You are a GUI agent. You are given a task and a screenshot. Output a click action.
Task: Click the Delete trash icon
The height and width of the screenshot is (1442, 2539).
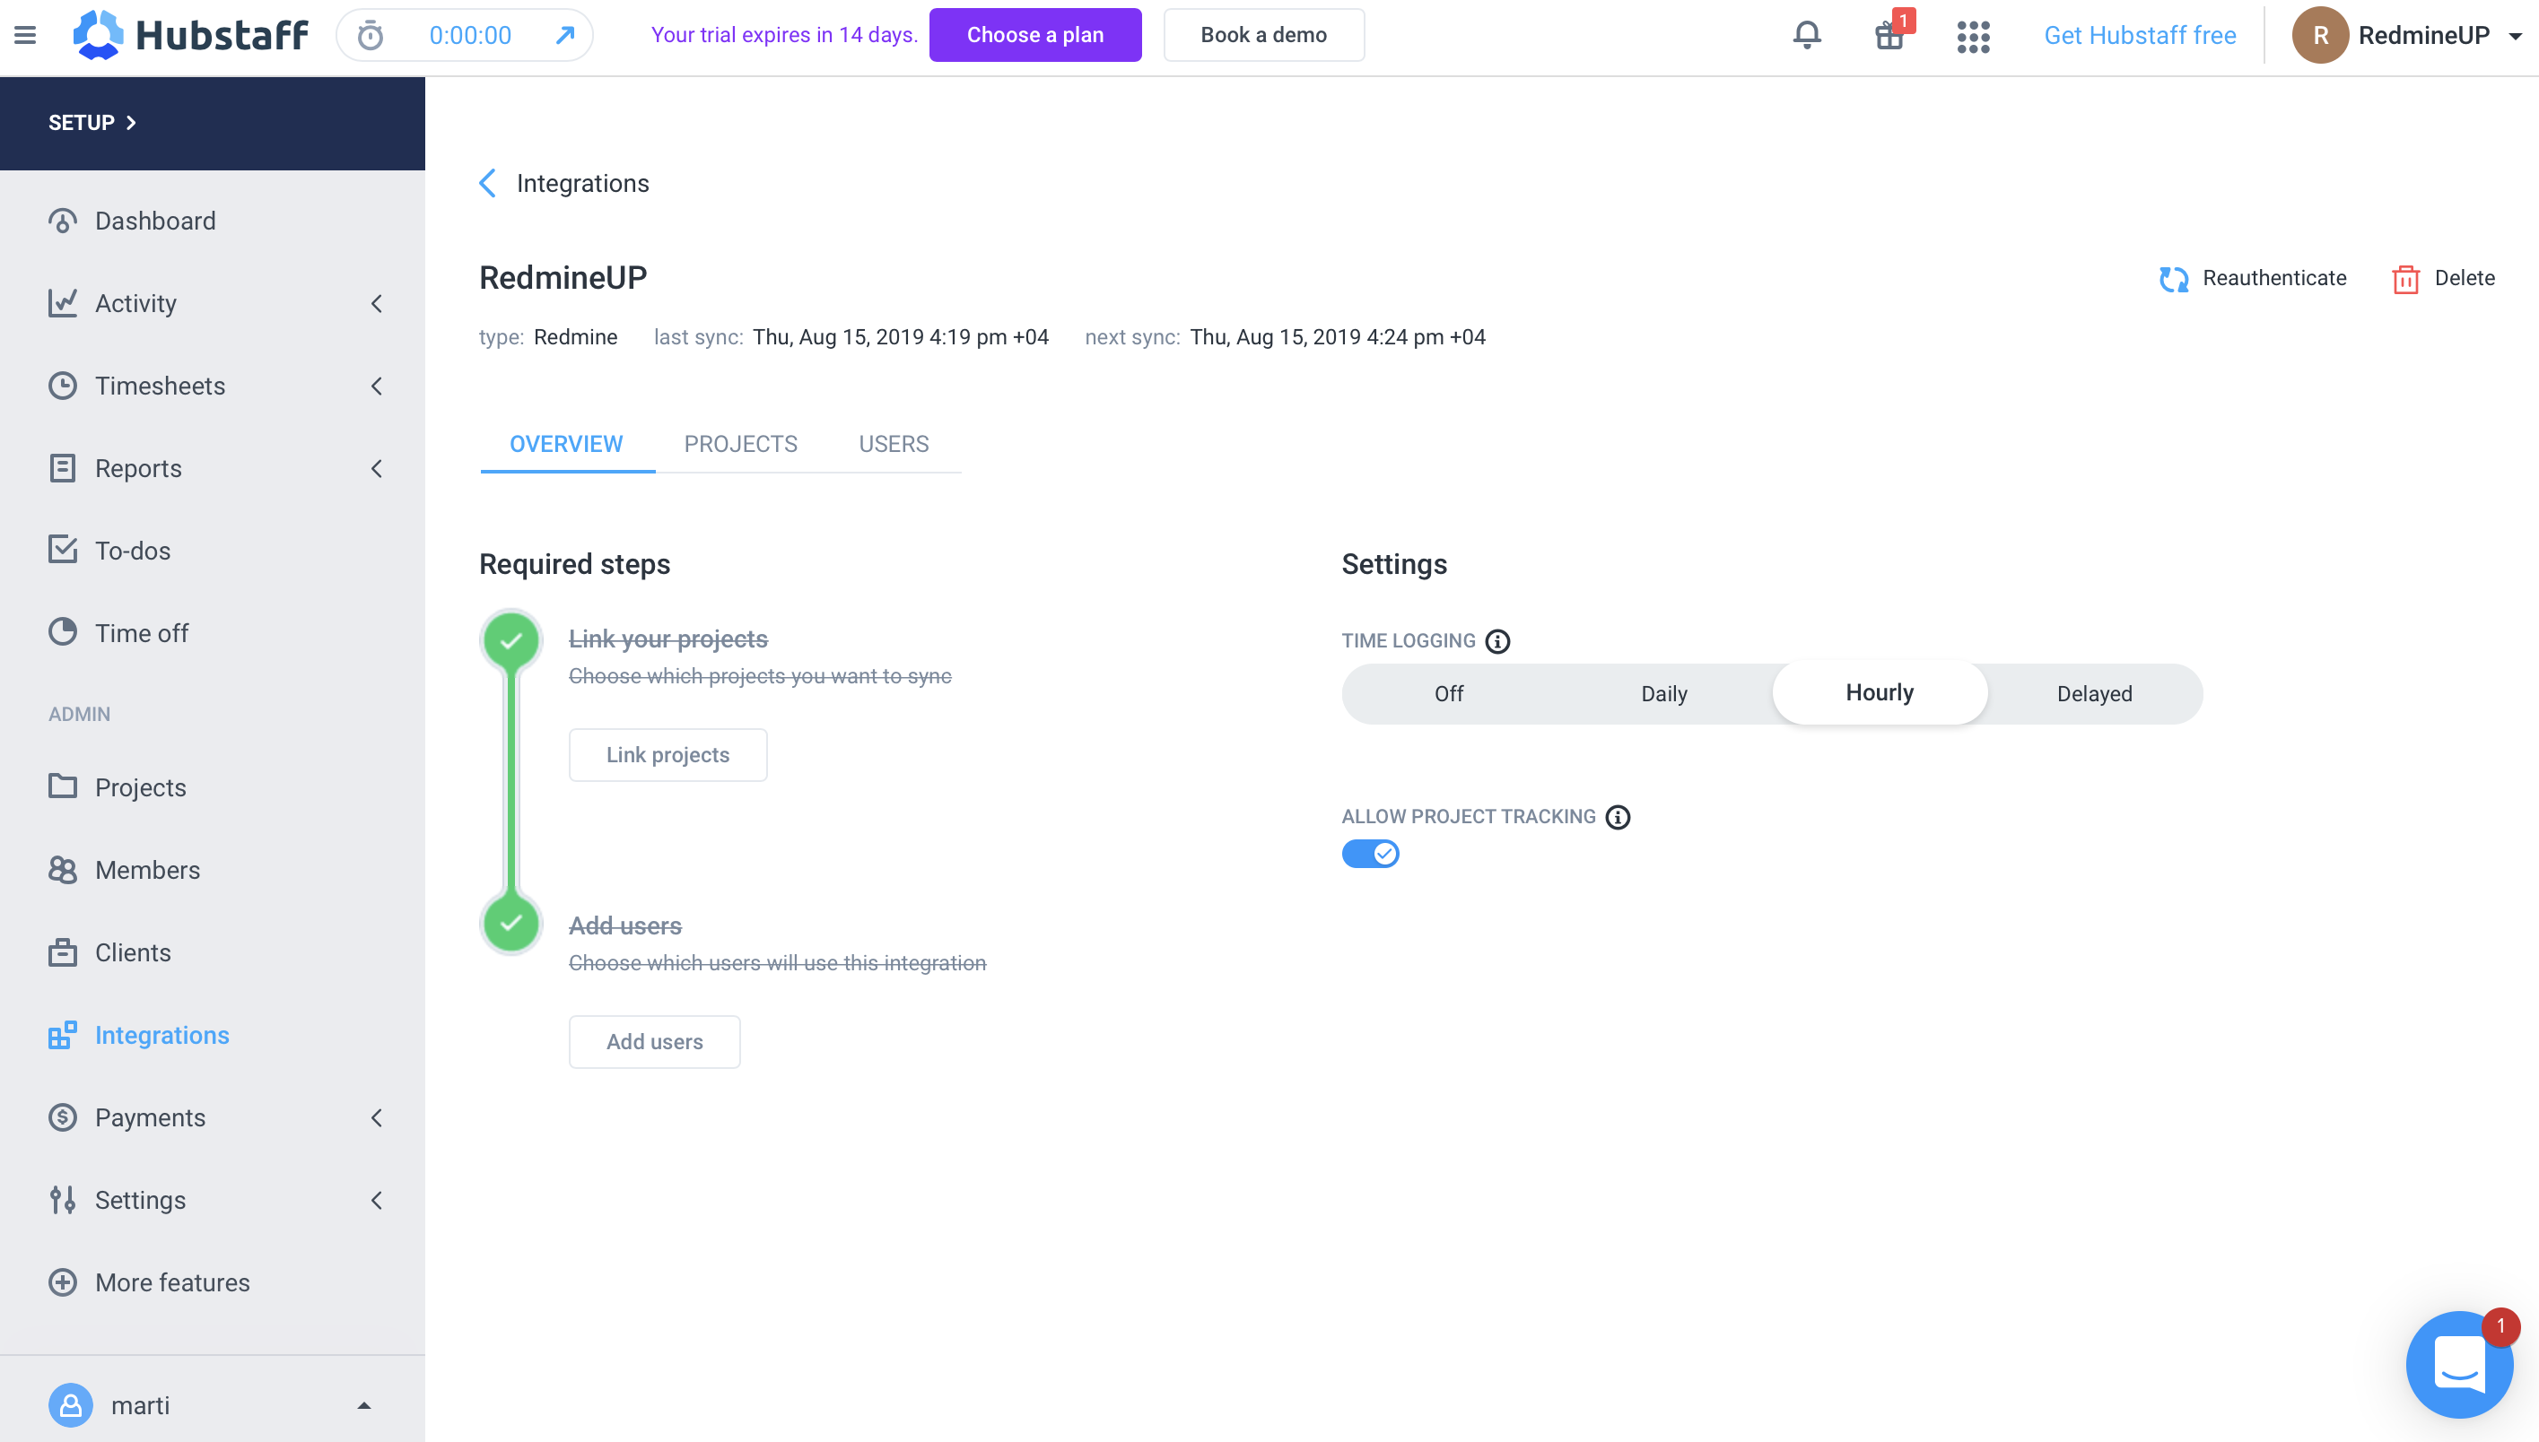tap(2406, 277)
